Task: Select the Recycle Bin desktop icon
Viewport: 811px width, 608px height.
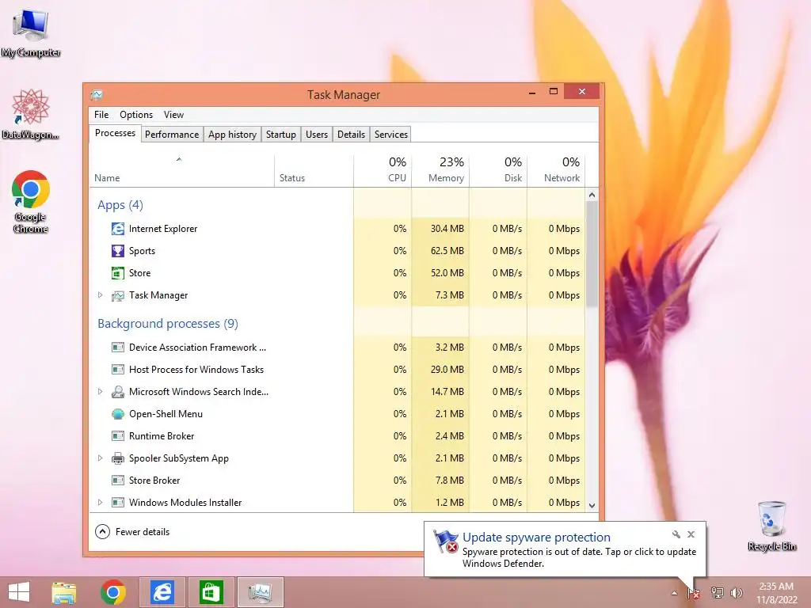Action: click(771, 526)
